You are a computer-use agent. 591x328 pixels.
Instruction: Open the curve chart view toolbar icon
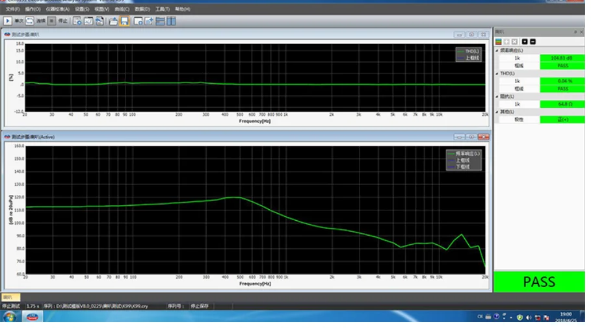(88, 21)
